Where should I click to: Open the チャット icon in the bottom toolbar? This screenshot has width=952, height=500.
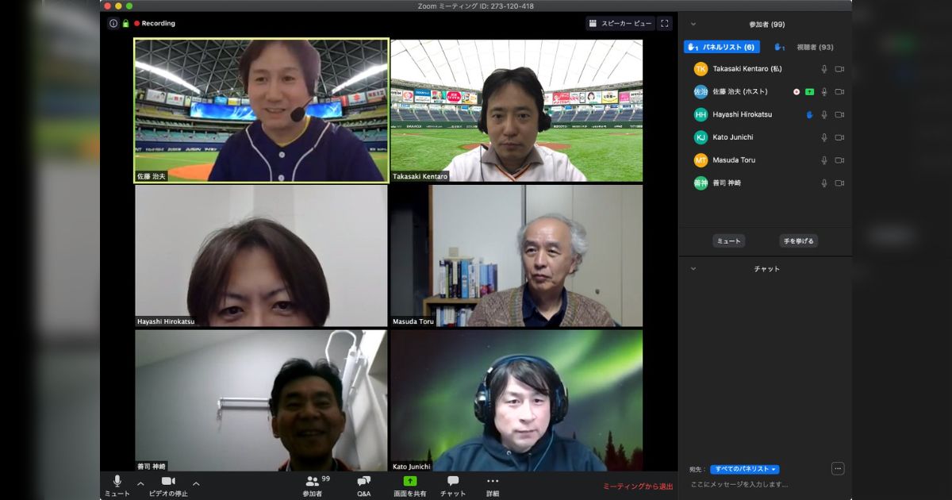click(452, 480)
